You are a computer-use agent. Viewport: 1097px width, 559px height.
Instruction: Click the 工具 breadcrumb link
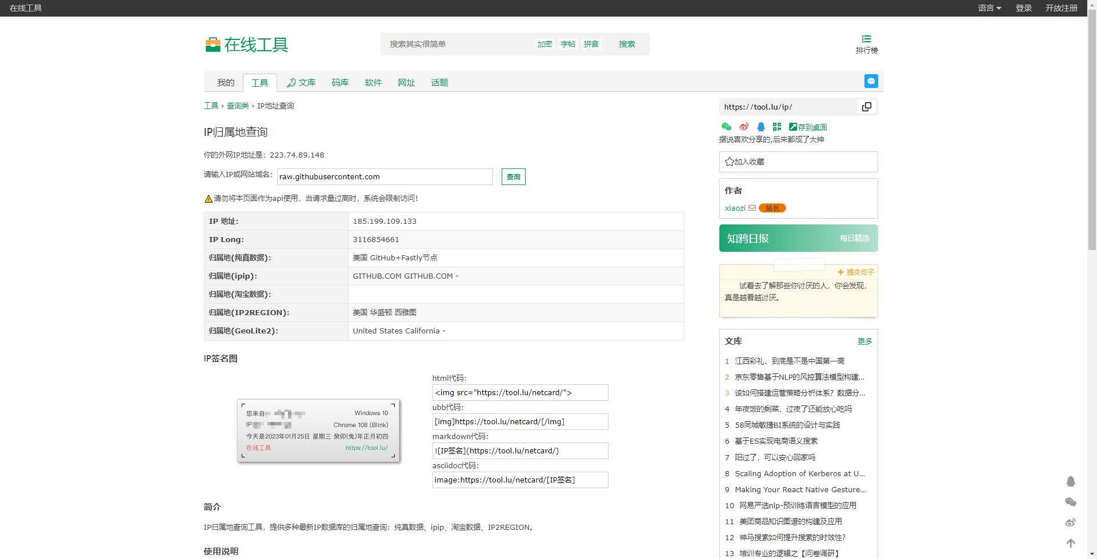[211, 106]
